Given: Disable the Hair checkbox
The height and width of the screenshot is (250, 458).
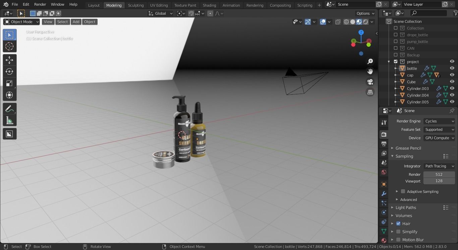Looking at the screenshot, I should 398,223.
